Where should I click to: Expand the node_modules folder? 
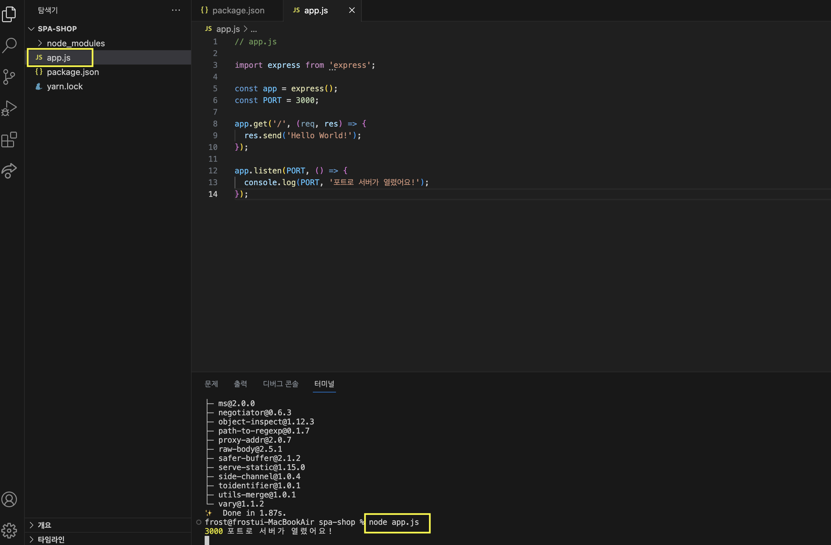(40, 43)
